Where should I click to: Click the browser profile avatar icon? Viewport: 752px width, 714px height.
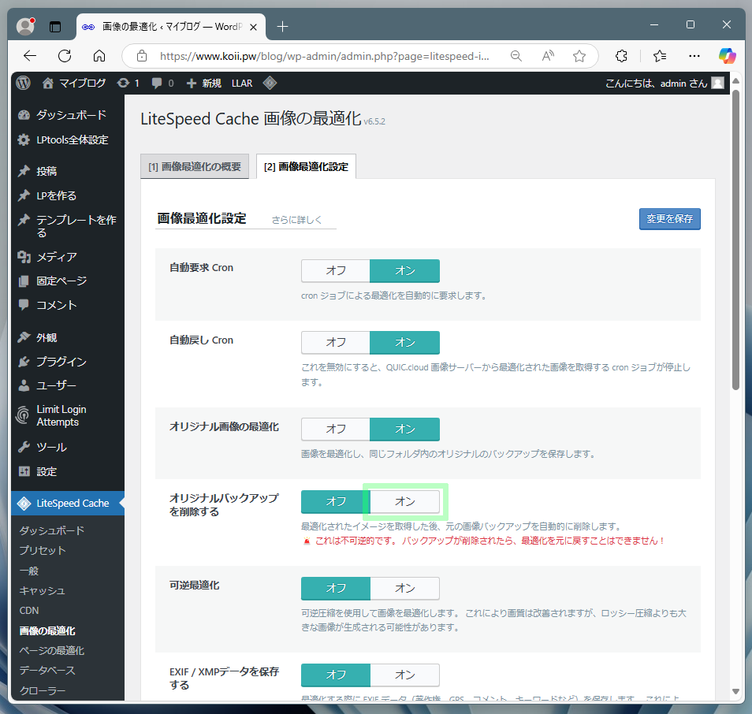[x=25, y=26]
